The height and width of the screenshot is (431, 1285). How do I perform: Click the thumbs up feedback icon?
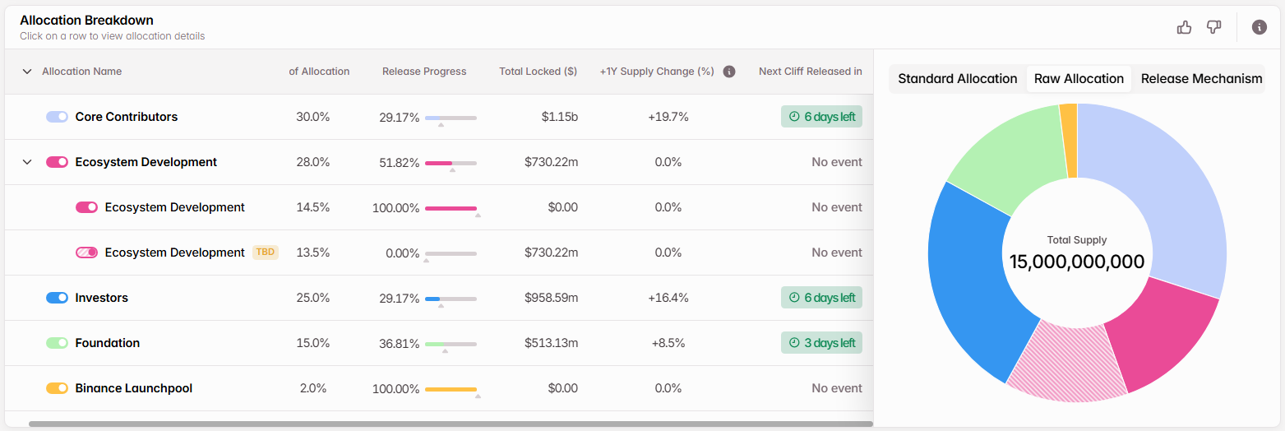1184,27
